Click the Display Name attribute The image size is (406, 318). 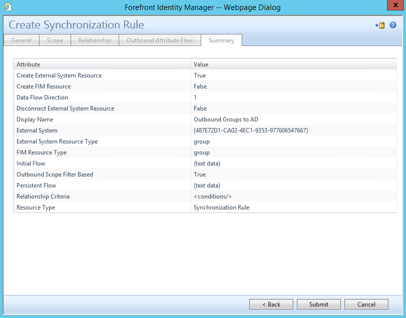pos(35,119)
